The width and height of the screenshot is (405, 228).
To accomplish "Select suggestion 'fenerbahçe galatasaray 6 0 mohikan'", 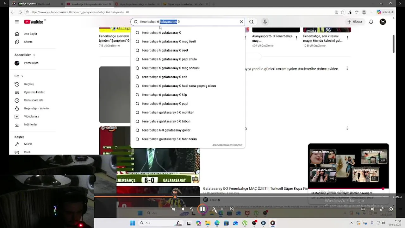I will (188, 112).
